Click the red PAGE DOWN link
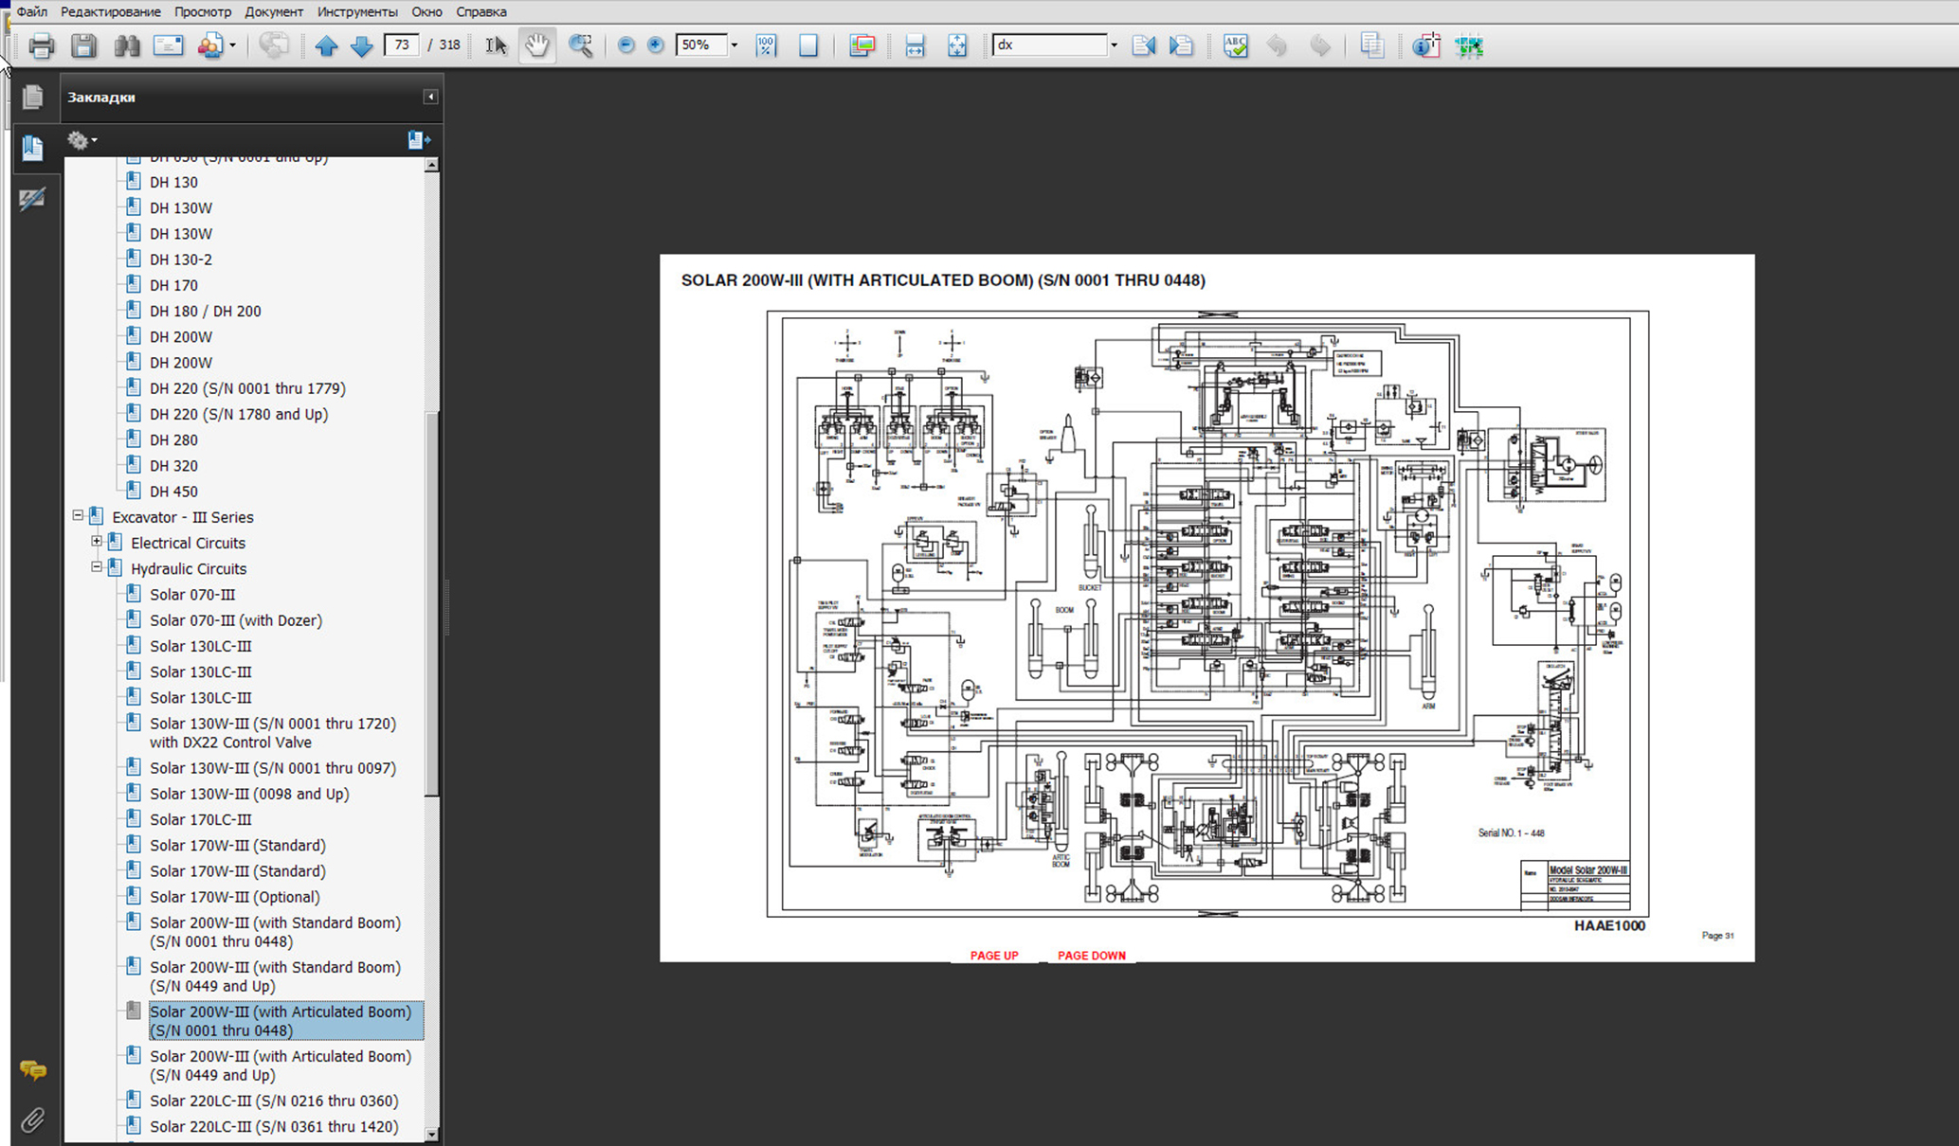 point(1091,956)
